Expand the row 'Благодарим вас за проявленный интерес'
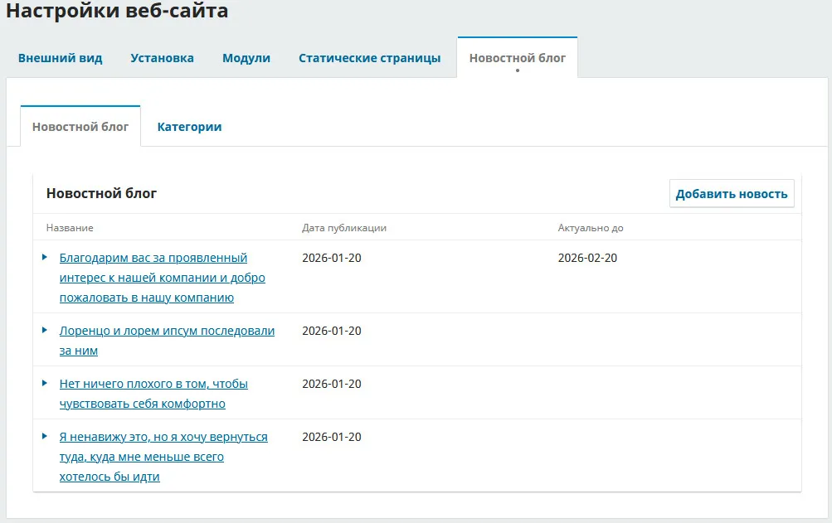832x523 pixels. click(x=45, y=257)
